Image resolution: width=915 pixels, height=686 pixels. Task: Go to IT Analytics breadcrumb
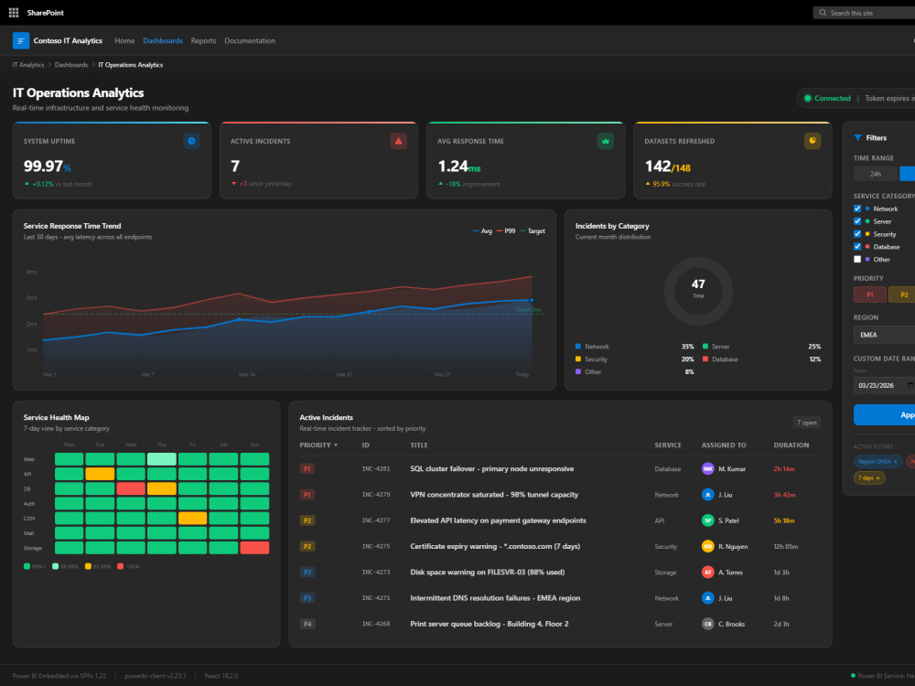[x=28, y=65]
